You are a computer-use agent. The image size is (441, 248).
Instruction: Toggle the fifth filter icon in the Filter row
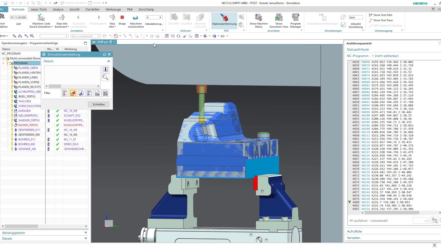point(97,93)
